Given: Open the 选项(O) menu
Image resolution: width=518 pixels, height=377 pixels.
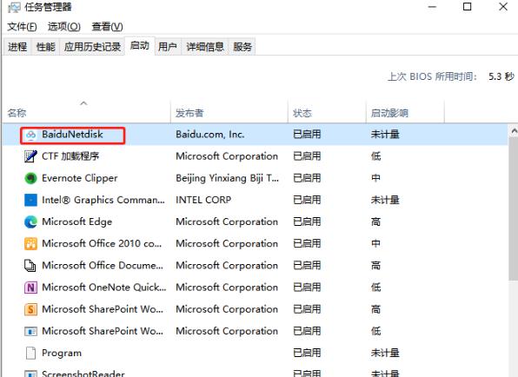Looking at the screenshot, I should coord(64,26).
